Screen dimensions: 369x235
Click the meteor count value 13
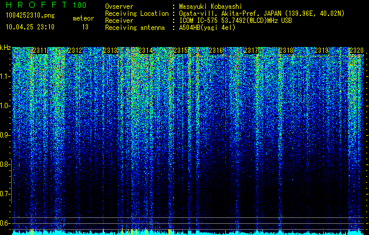coord(85,27)
